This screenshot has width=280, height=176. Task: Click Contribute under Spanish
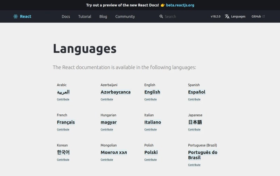pos(194,99)
